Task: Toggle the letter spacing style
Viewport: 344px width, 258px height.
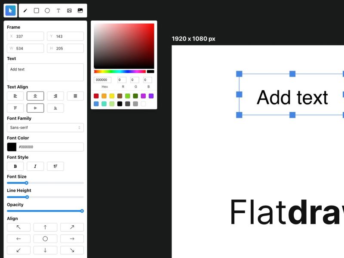Action: (55, 166)
